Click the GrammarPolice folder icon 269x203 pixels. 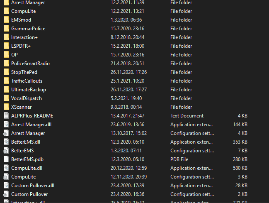[6, 29]
